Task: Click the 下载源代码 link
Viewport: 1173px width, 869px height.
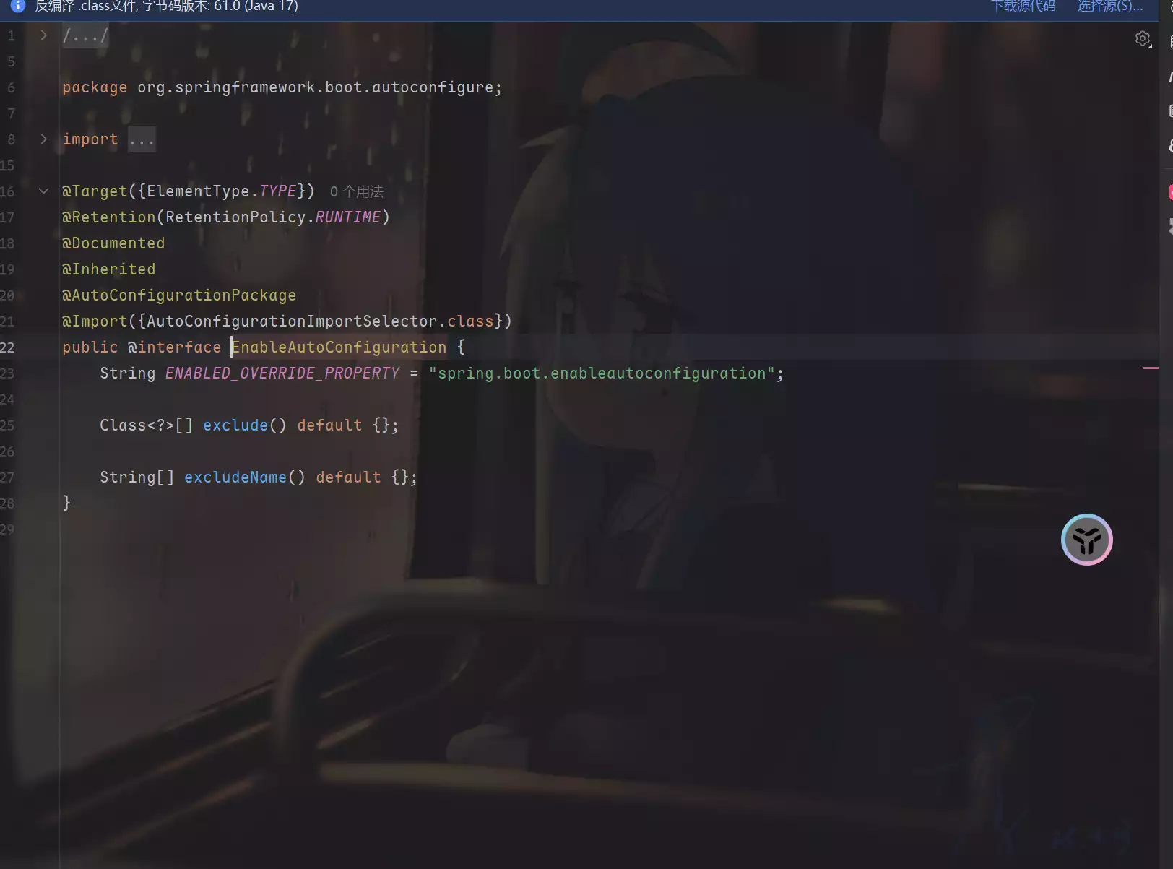Action: tap(1023, 7)
